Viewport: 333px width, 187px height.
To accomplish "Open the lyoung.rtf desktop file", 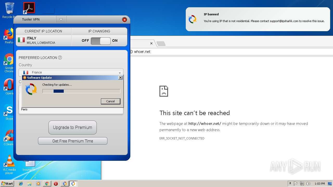I will 29,165.
